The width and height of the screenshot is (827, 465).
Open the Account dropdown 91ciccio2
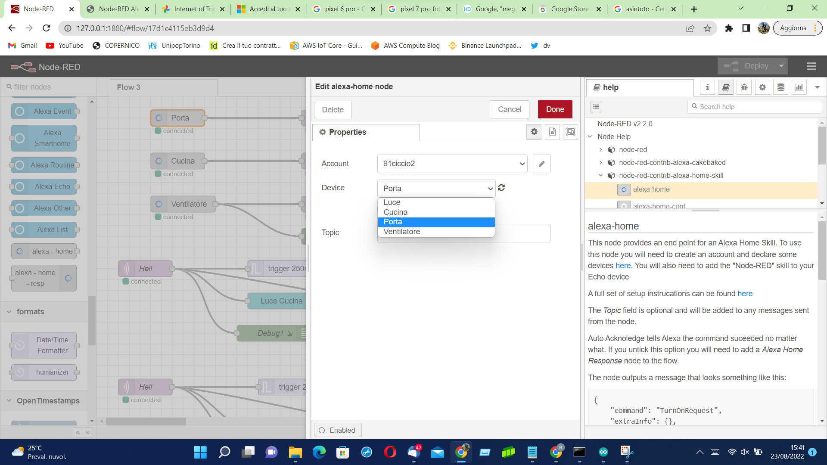452,164
